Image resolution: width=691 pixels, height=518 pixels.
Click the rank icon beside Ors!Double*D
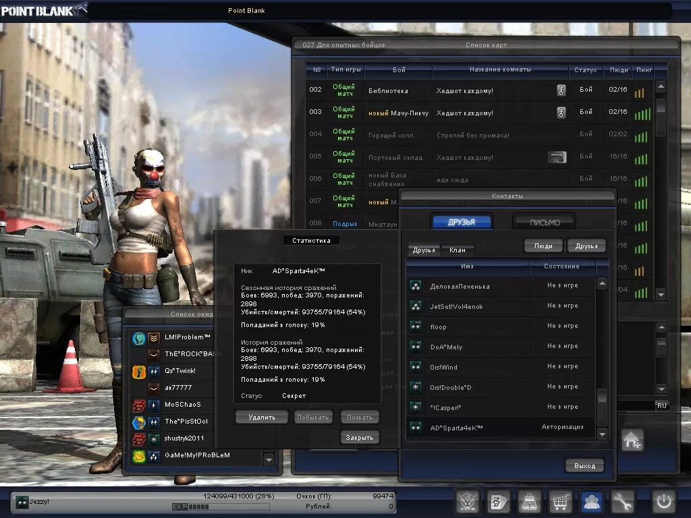pos(416,387)
